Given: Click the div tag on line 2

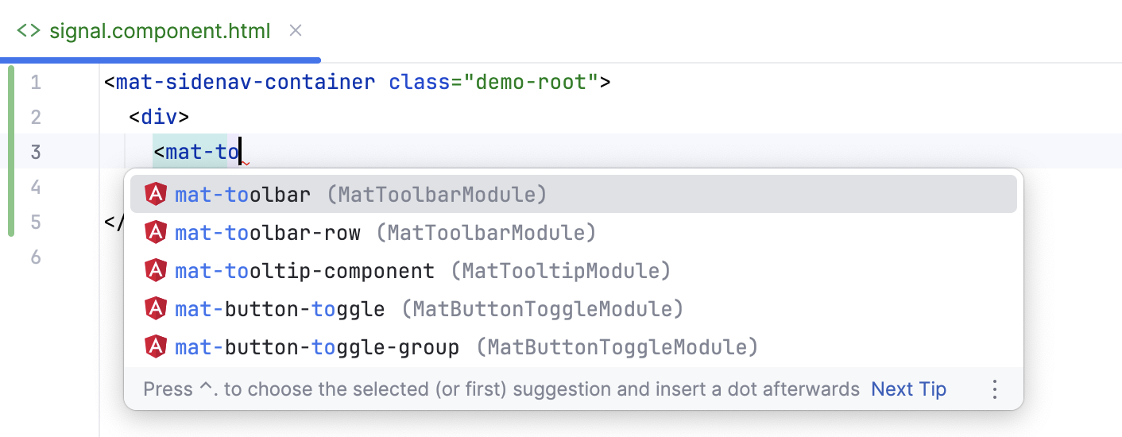Looking at the screenshot, I should [159, 118].
